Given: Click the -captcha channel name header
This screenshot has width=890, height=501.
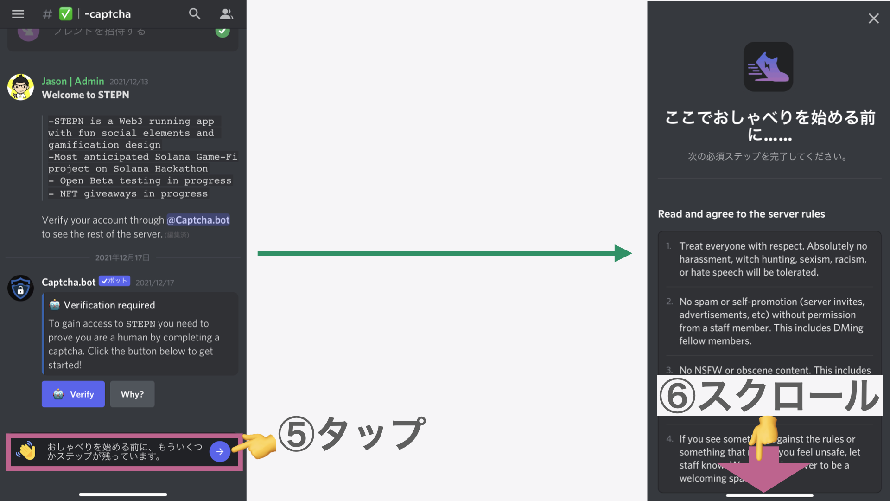Looking at the screenshot, I should tap(108, 14).
